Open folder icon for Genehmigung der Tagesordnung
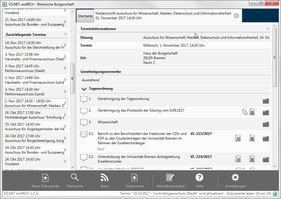 point(266,101)
